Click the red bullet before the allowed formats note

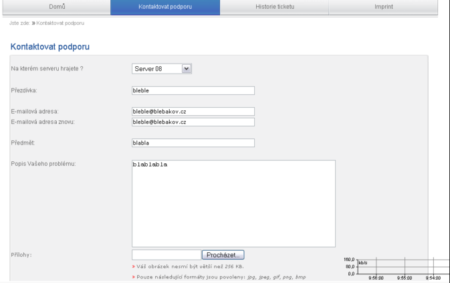click(134, 277)
